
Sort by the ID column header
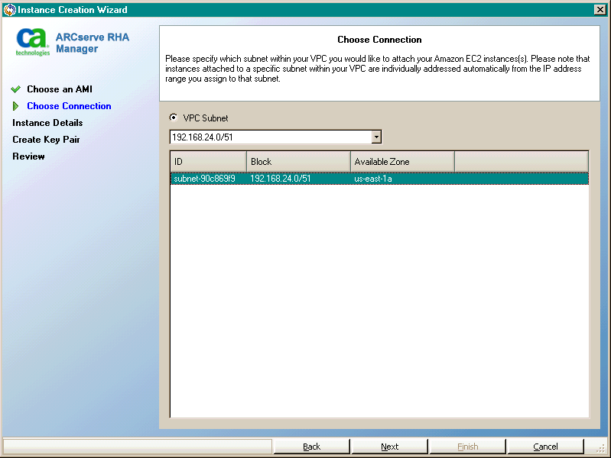coord(208,162)
